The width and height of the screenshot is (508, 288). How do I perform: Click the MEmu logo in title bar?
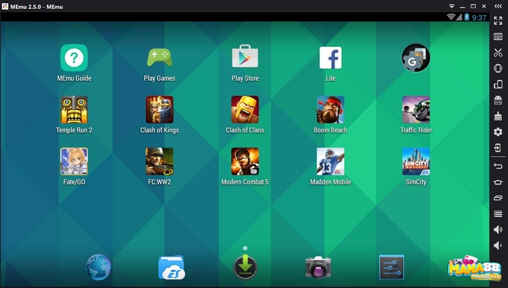click(x=5, y=6)
